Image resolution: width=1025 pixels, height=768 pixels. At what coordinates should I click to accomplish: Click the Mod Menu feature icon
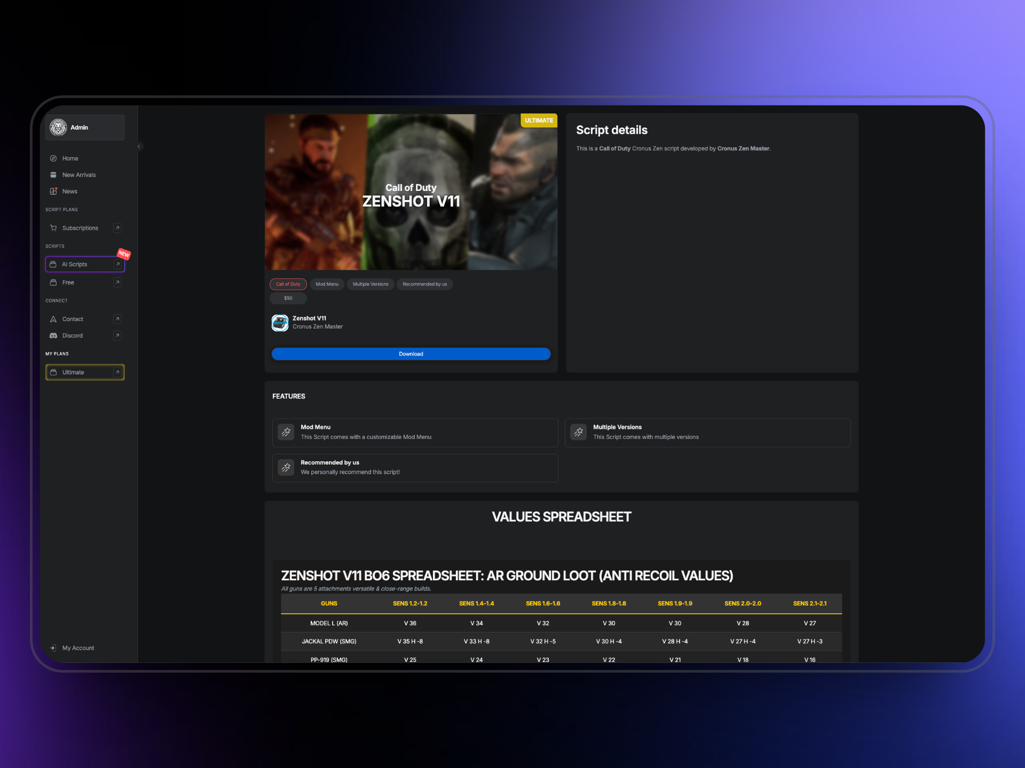coord(286,432)
